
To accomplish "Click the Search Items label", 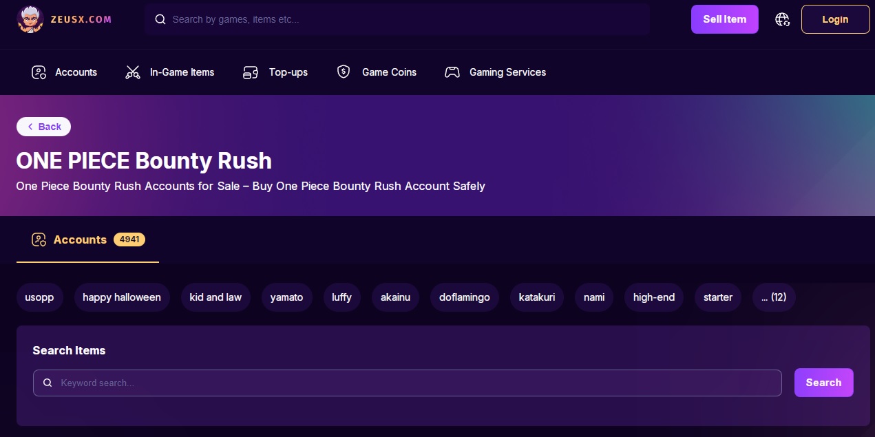I will tap(69, 350).
